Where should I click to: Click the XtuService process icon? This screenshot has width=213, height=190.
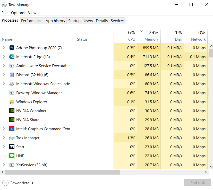point(12,165)
